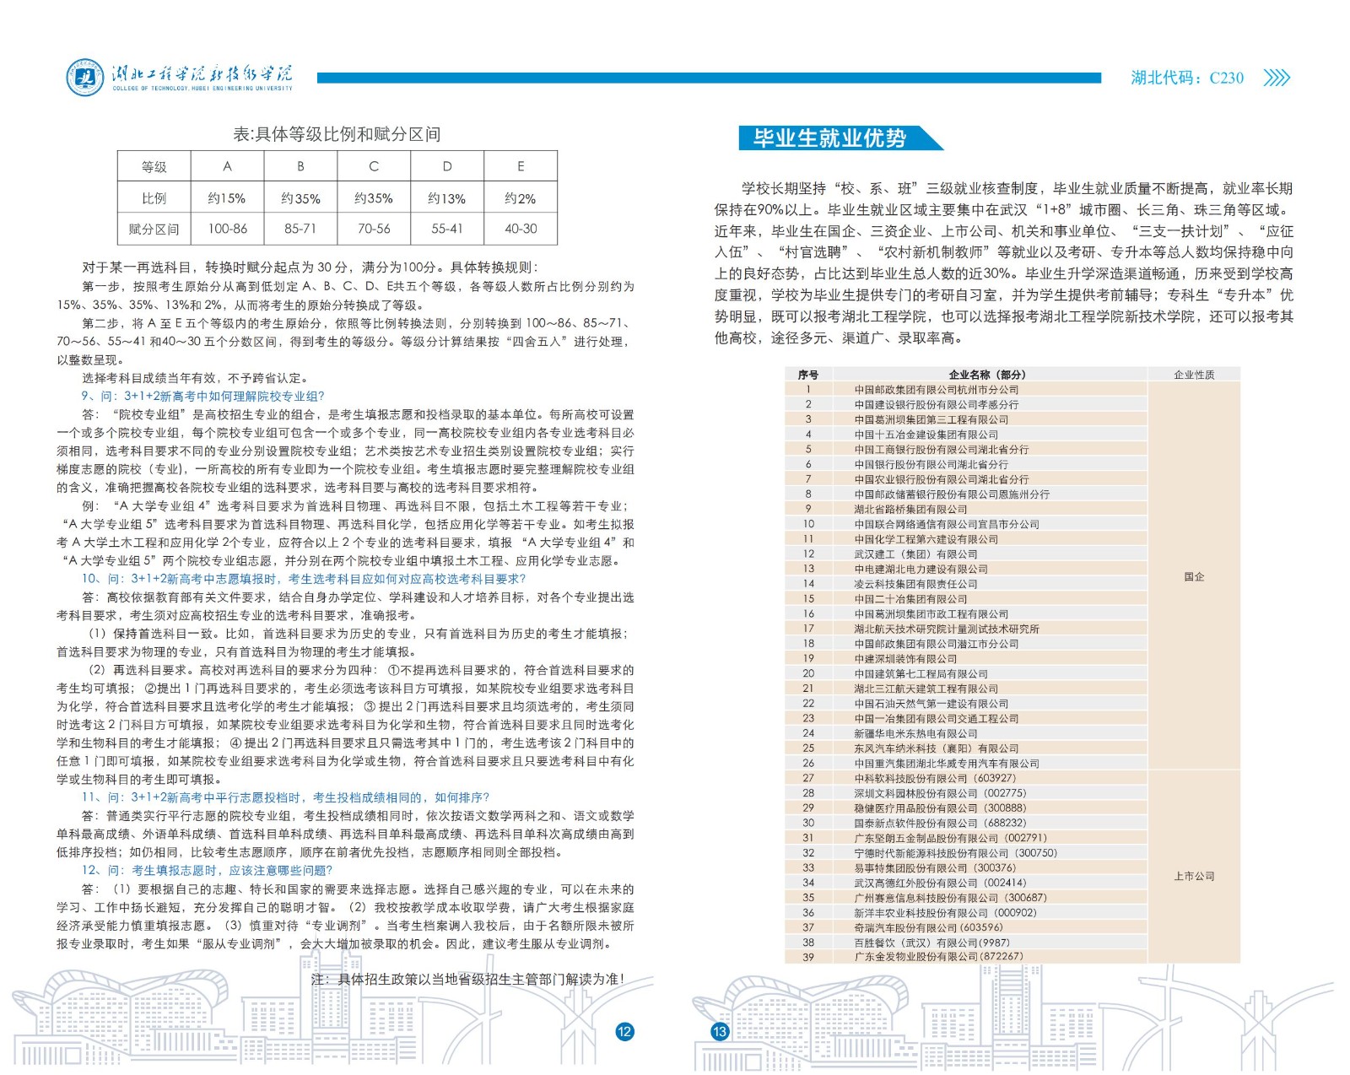Click the '70-56' score range cell
Viewport: 1350px width, 1075px height.
[374, 229]
